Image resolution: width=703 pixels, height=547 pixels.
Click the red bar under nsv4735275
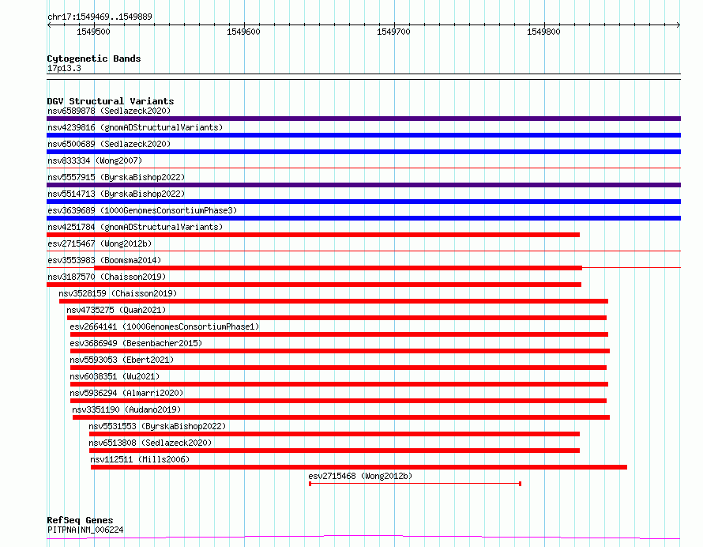(336, 318)
